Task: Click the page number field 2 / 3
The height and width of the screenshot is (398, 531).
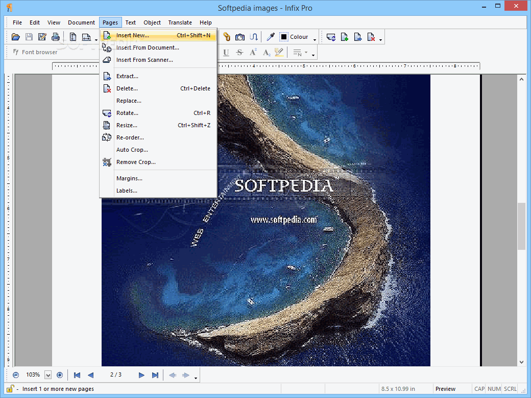Action: (116, 374)
